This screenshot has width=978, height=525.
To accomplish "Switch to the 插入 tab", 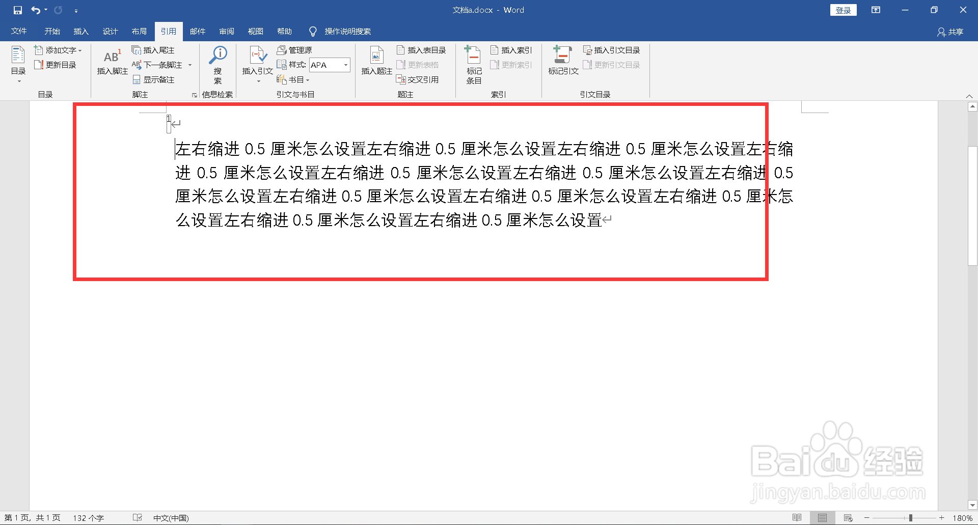I will (81, 32).
